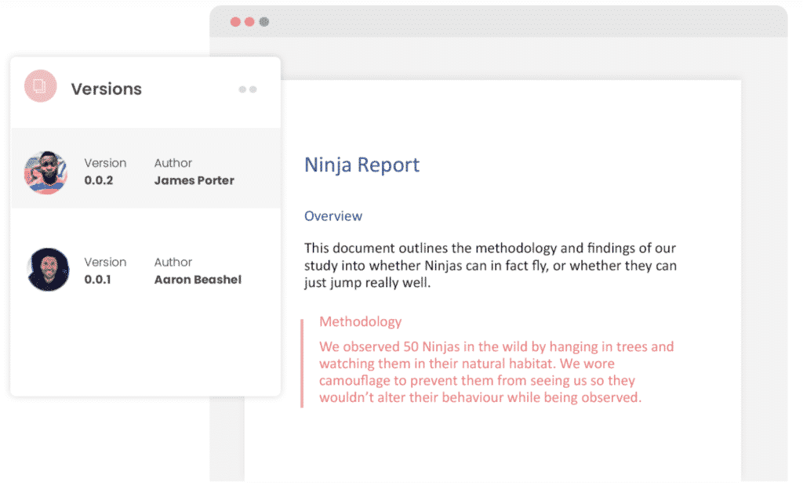Click the author name Aaron Beashel

pyautogui.click(x=198, y=279)
